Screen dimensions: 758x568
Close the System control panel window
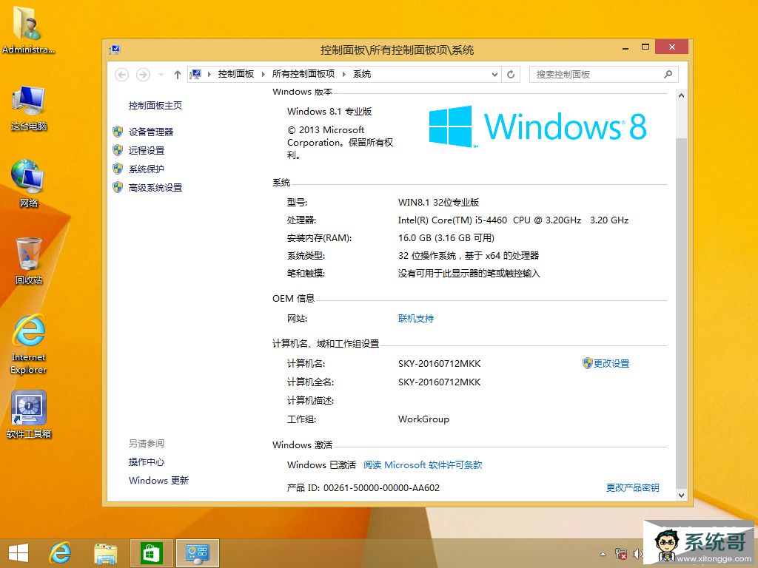(672, 47)
